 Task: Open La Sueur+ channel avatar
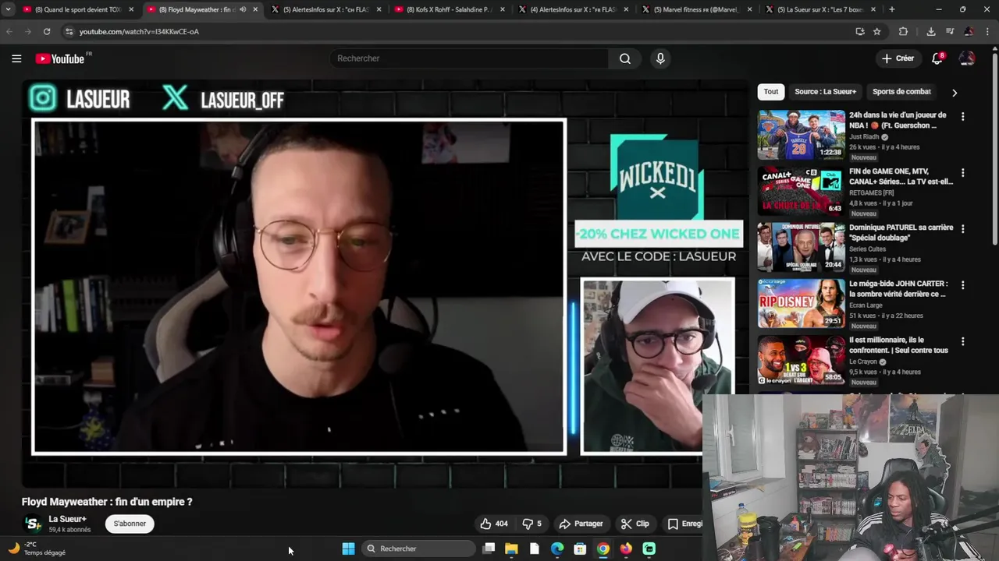click(33, 524)
